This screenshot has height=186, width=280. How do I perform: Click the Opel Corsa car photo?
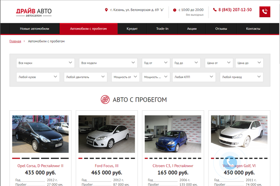click(40, 134)
